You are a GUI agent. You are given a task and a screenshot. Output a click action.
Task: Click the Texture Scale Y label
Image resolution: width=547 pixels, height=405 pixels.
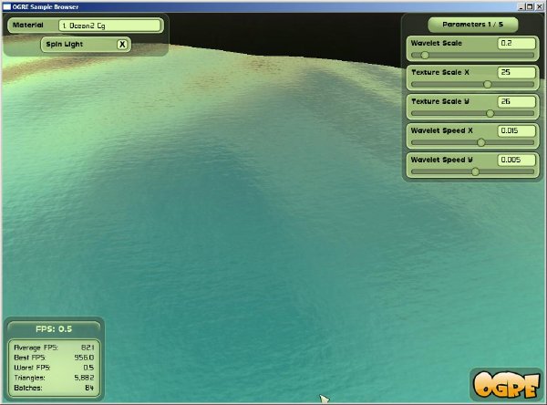tap(440, 101)
